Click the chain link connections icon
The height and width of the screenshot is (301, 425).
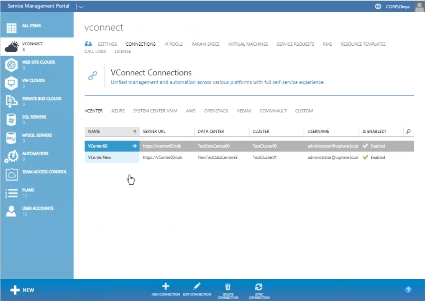(x=93, y=76)
